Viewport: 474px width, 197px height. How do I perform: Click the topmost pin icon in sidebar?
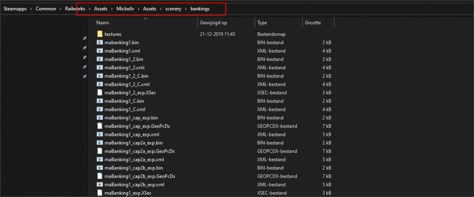pyautogui.click(x=84, y=38)
